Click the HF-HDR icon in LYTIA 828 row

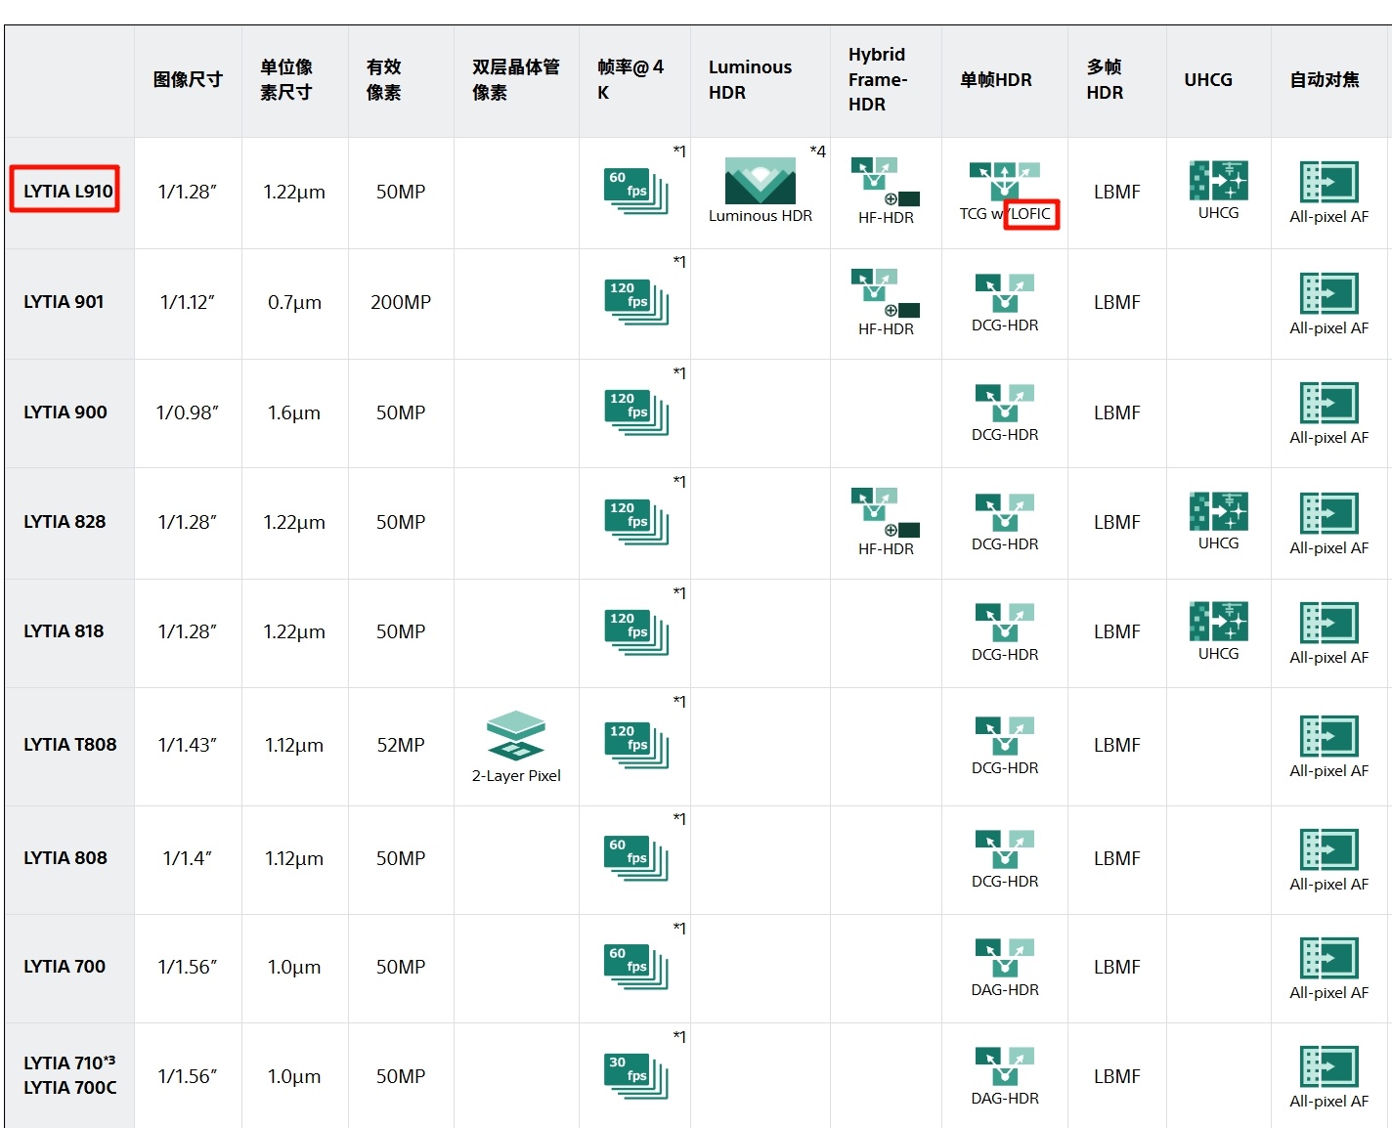click(886, 513)
